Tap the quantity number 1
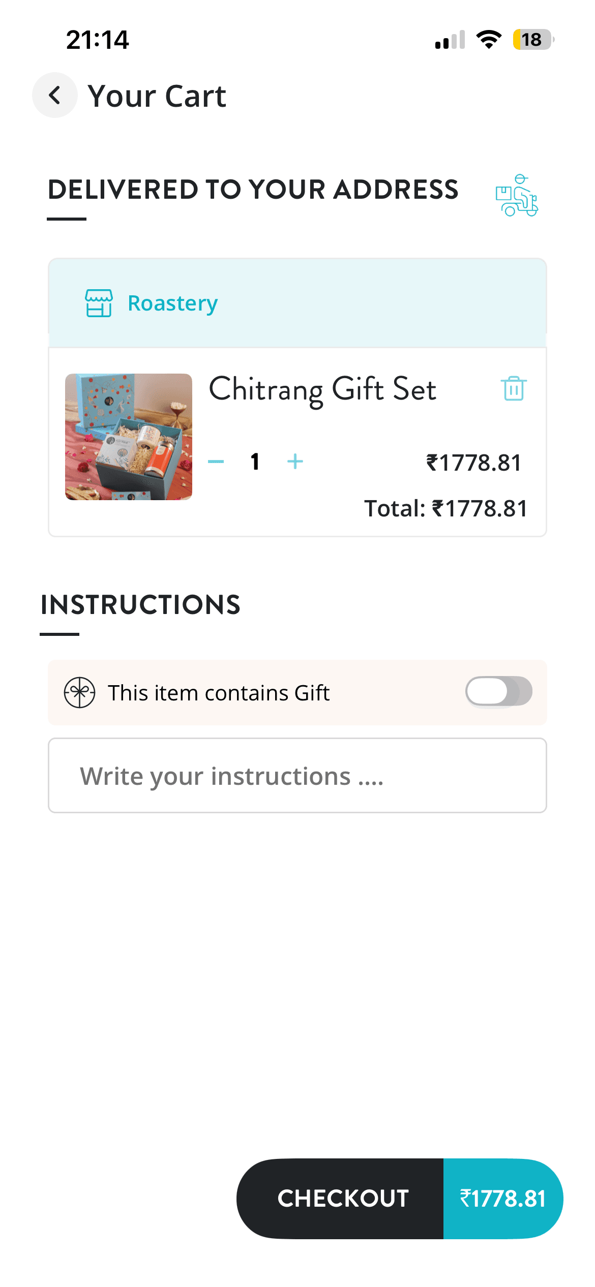Screen dimensions: 595x1287 [x=255, y=462]
